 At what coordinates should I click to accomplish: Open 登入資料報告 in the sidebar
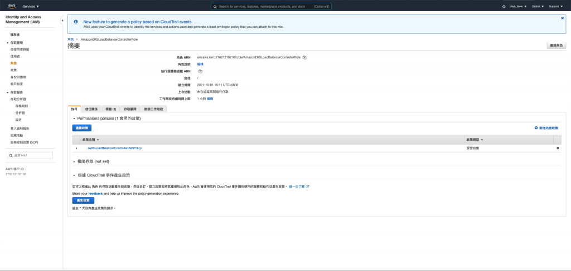pos(20,129)
